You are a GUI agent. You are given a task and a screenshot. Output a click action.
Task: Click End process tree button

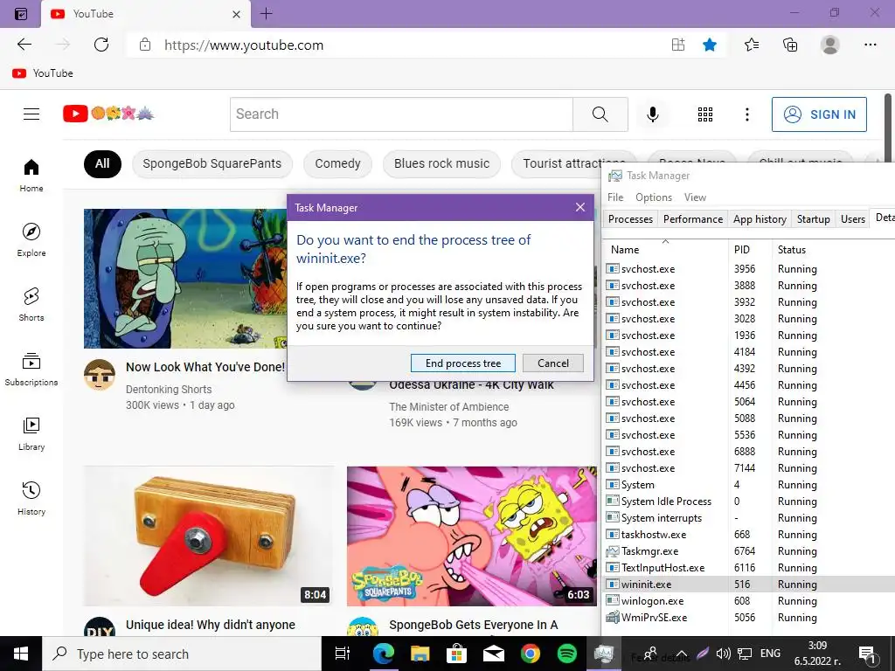point(463,363)
